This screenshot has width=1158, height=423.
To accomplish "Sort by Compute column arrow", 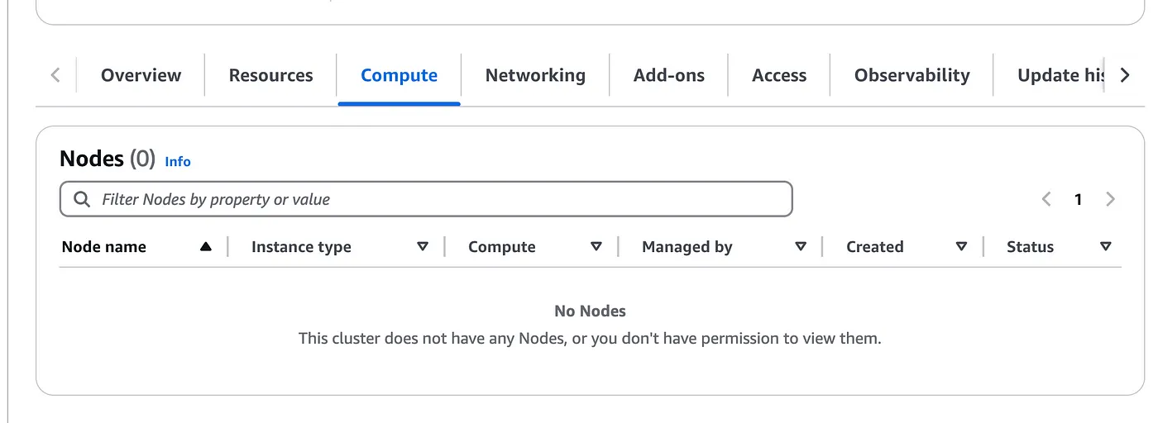I will (x=596, y=247).
